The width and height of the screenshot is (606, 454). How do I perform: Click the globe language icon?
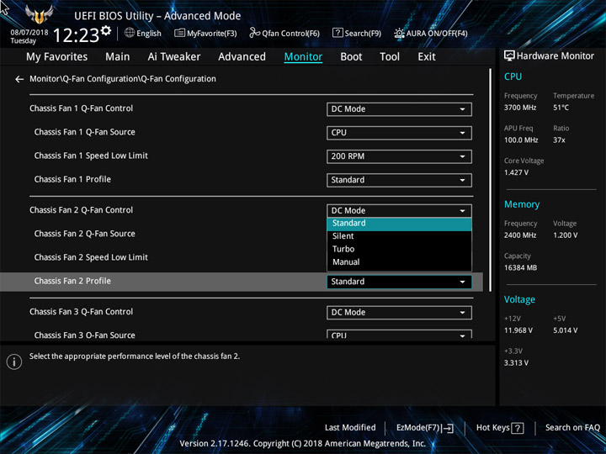point(130,33)
